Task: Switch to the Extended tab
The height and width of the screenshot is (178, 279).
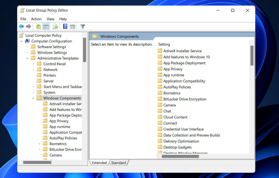Action: [x=99, y=163]
